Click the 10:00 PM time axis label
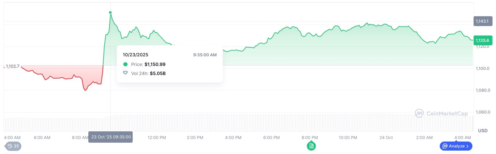The width and height of the screenshot is (496, 154). (348, 138)
